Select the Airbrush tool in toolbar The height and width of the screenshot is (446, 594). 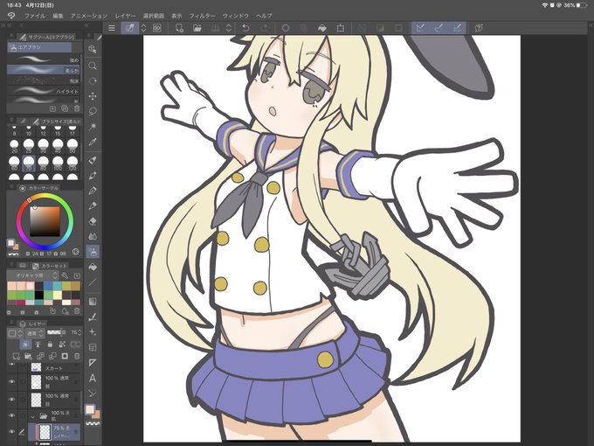click(x=93, y=252)
